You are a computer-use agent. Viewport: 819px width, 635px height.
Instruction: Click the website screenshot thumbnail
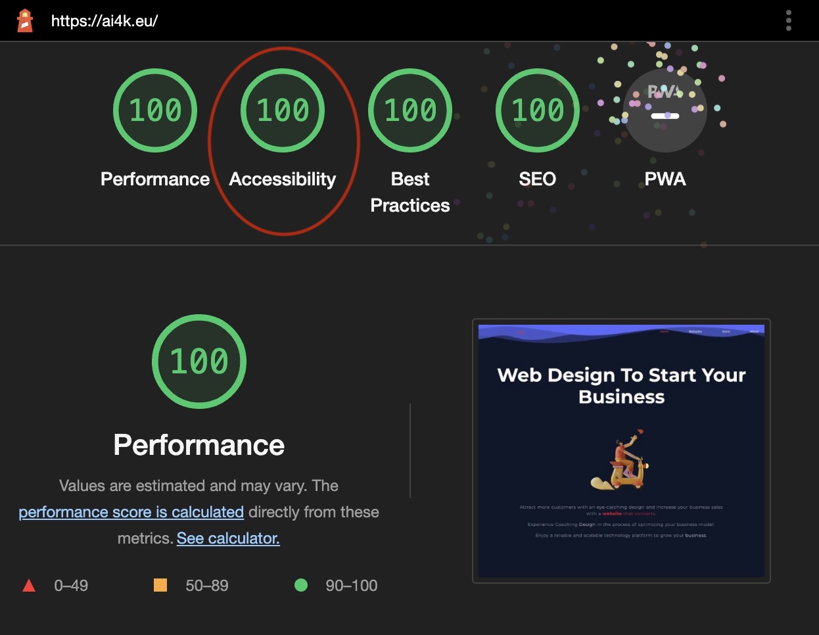pos(620,452)
